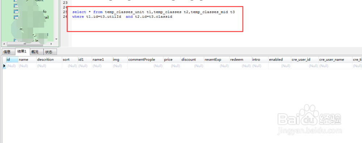Screen dimensions: 362x143
Task: Click the (Null) cell under intro column
Action: coord(260,66)
